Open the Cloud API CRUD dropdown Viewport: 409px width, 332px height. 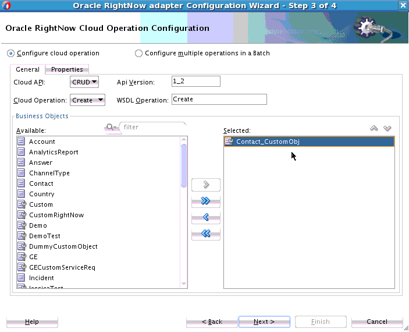(84, 82)
